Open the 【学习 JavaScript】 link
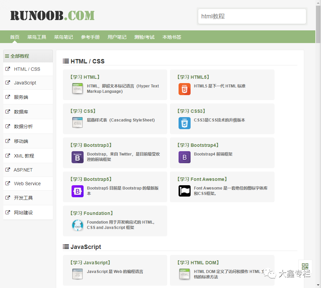This screenshot has height=288, width=321. click(90, 263)
